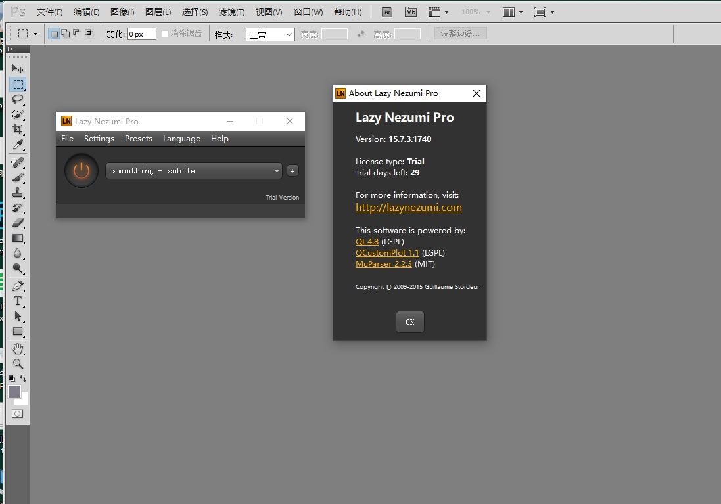
Task: Open the 编辑(E) menu
Action: (87, 12)
